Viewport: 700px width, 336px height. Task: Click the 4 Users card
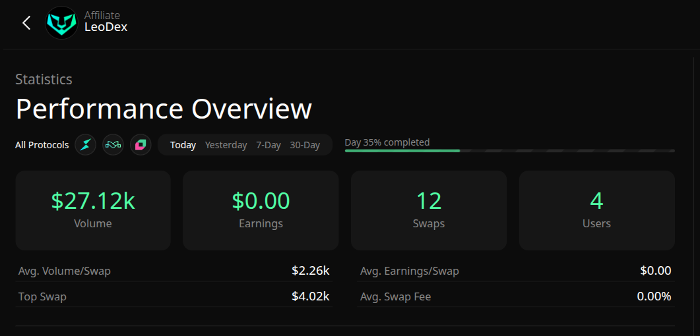coord(596,210)
